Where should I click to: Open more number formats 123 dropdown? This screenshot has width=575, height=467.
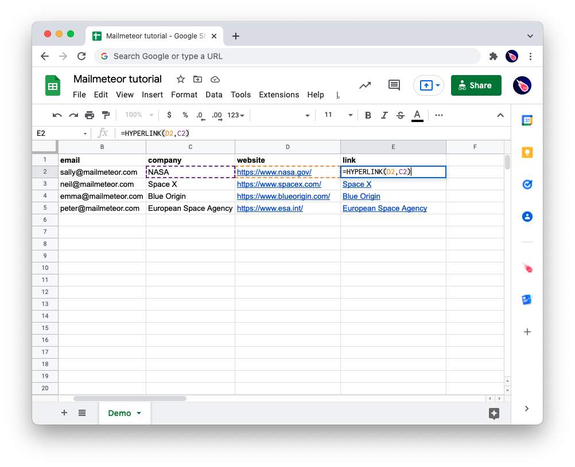point(236,115)
